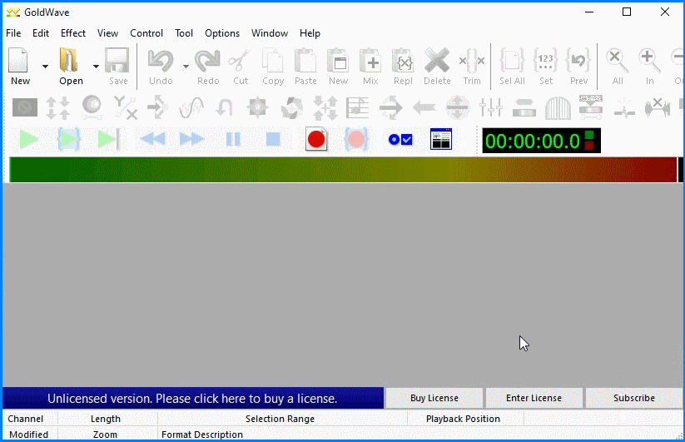Screen dimensions: 685x442
Task: Click the Cut scissors icon
Action: click(240, 61)
